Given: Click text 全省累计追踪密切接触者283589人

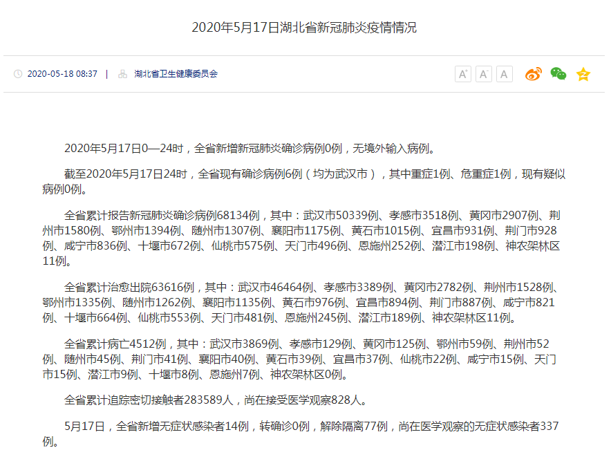Looking at the screenshot, I should click(x=149, y=400).
